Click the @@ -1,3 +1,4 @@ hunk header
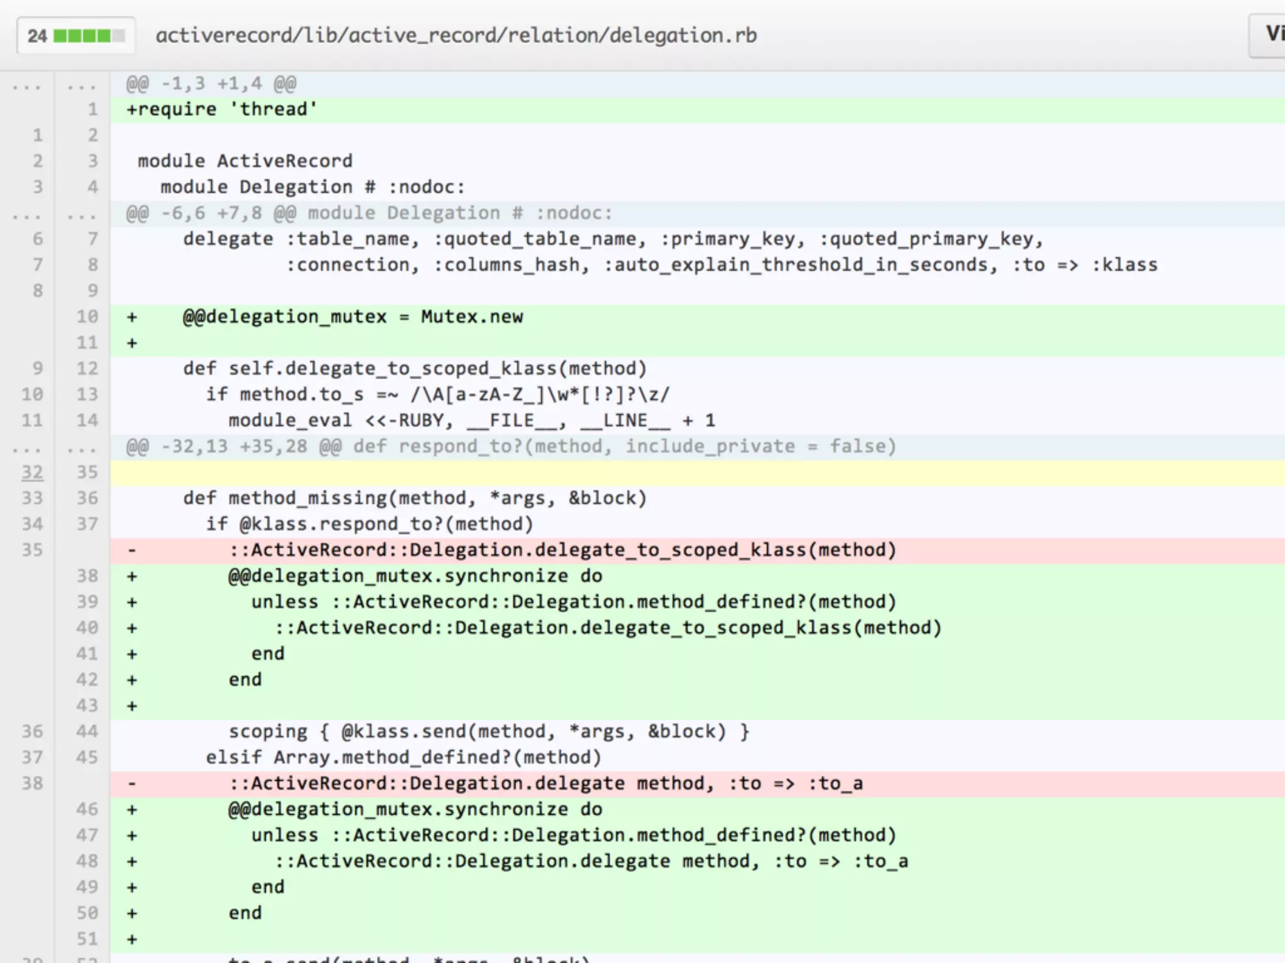The image size is (1285, 963). 211,84
